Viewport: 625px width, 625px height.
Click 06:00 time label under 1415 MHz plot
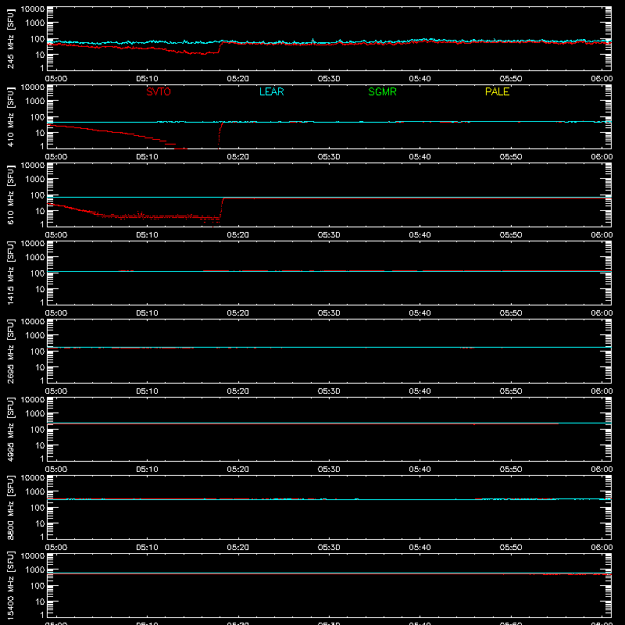[602, 313]
